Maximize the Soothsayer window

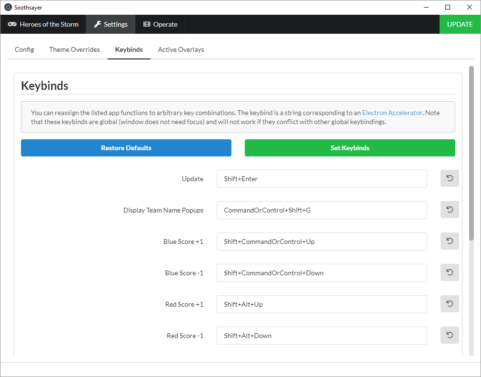pos(448,7)
